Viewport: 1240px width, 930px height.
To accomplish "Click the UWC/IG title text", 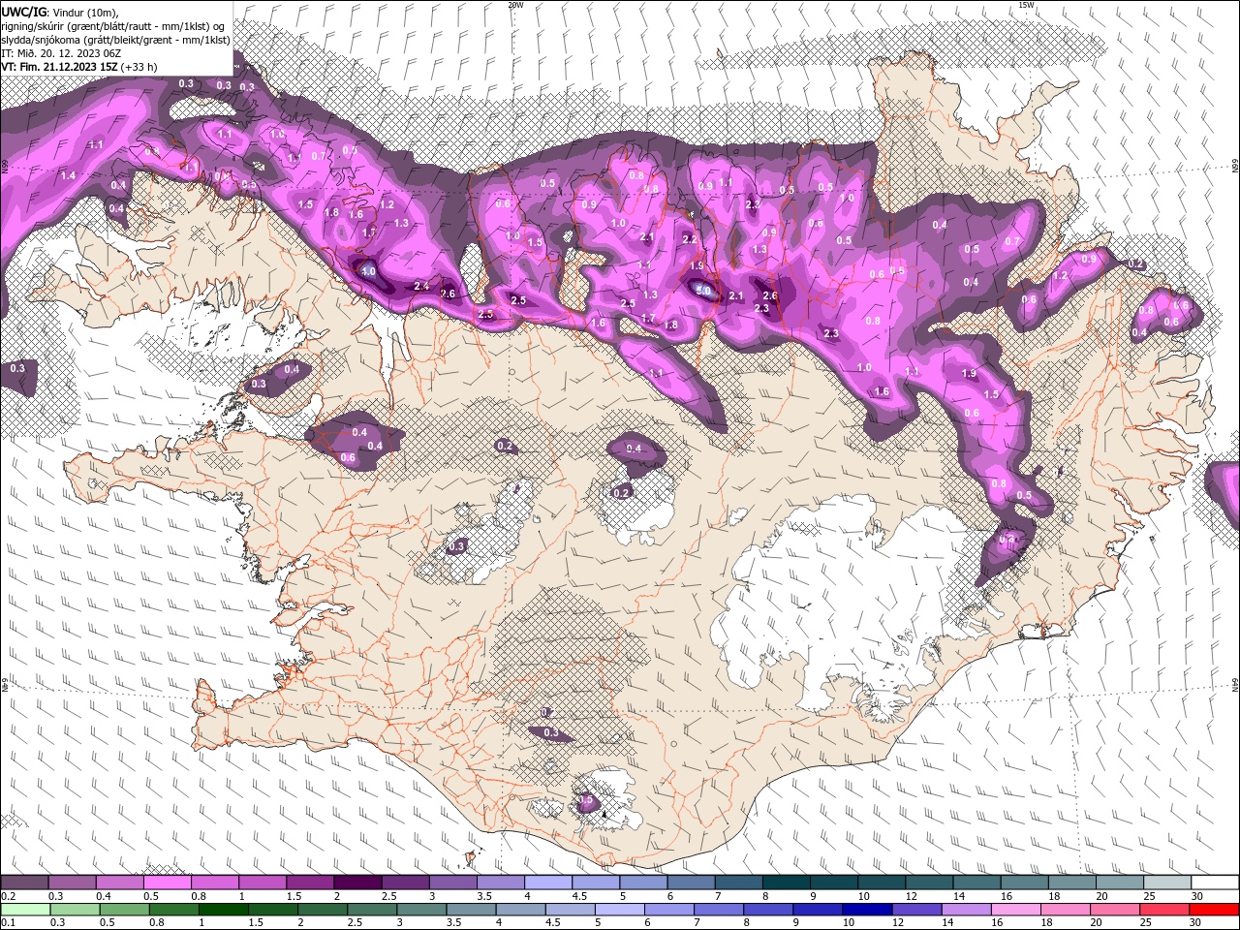I will (24, 12).
